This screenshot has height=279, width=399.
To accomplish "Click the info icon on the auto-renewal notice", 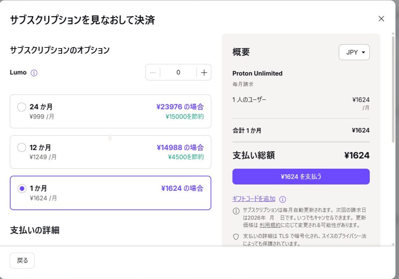I will [x=236, y=211].
